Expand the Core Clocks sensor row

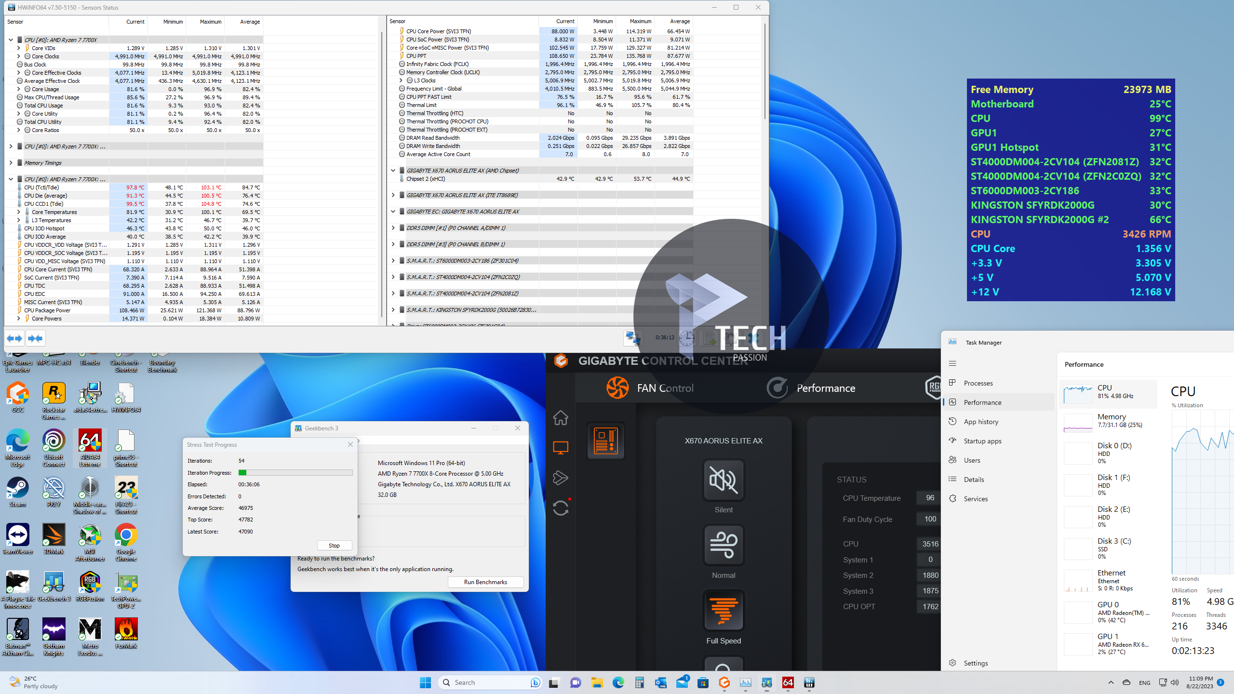(x=19, y=56)
